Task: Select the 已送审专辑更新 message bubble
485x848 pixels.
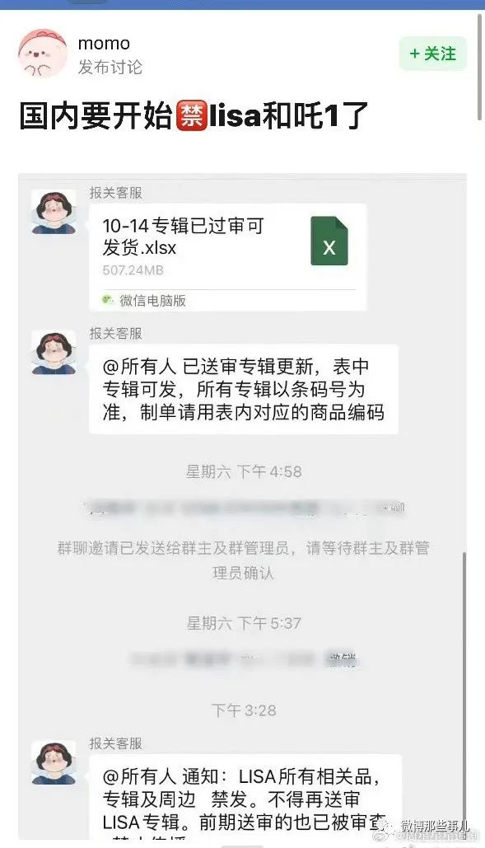Action: coord(244,389)
